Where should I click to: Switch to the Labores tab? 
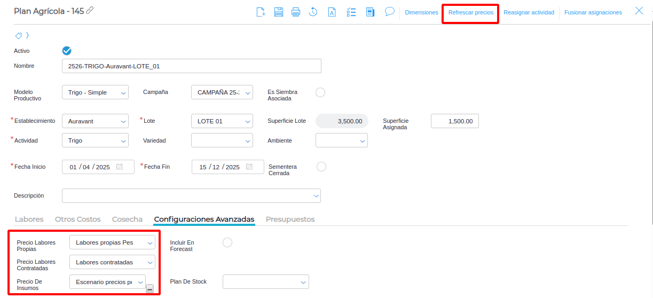[29, 219]
